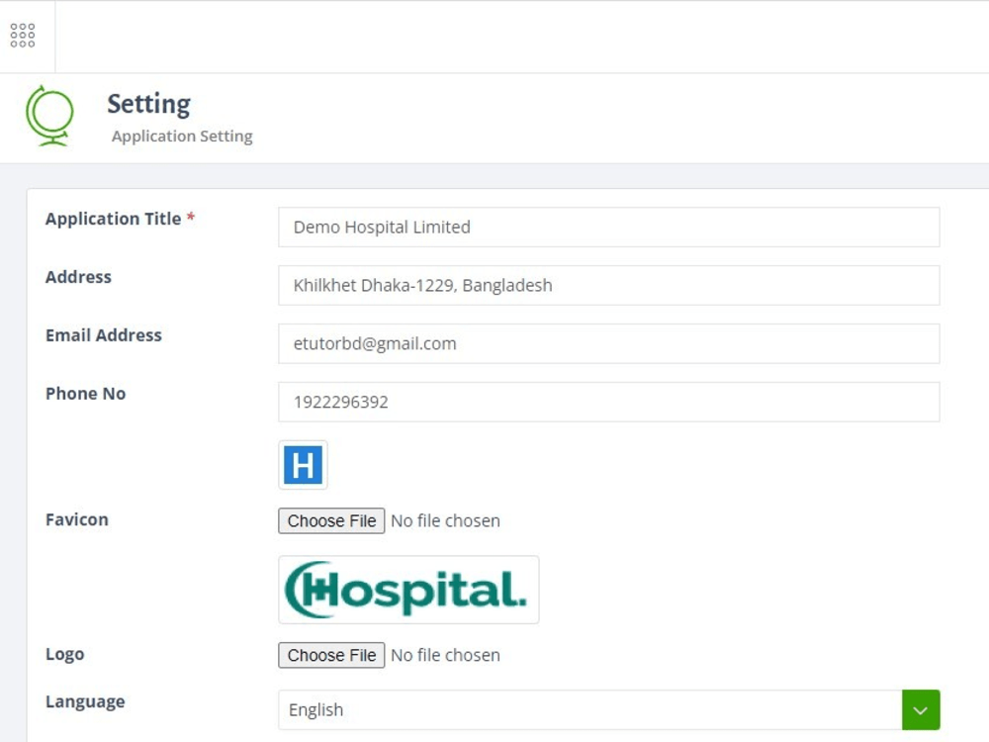Click the Favicon label
Screen dimensions: 989x742
[x=77, y=520]
